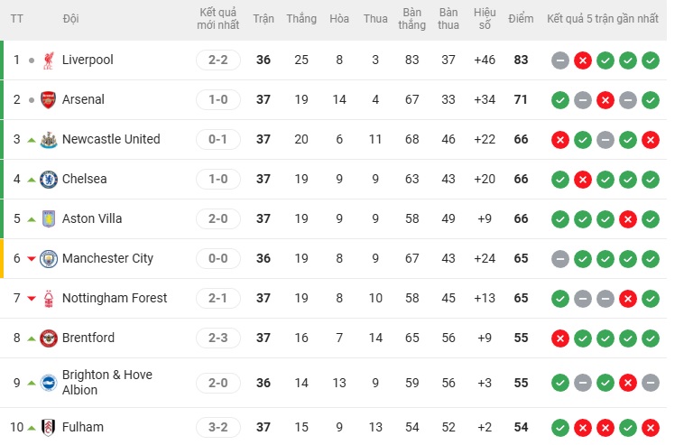This screenshot has height=445, width=684.
Task: Open the Brentford team page link
Action: point(88,338)
